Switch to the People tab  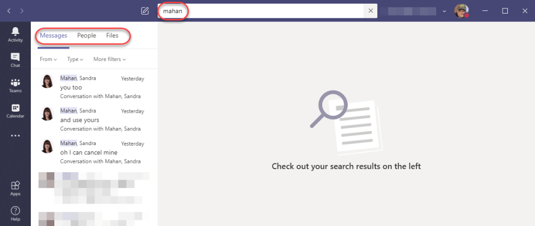[87, 35]
